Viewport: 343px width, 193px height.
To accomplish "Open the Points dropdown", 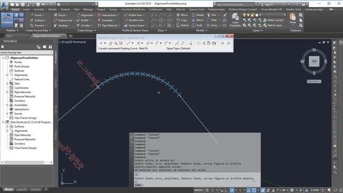I will [x=37, y=15].
